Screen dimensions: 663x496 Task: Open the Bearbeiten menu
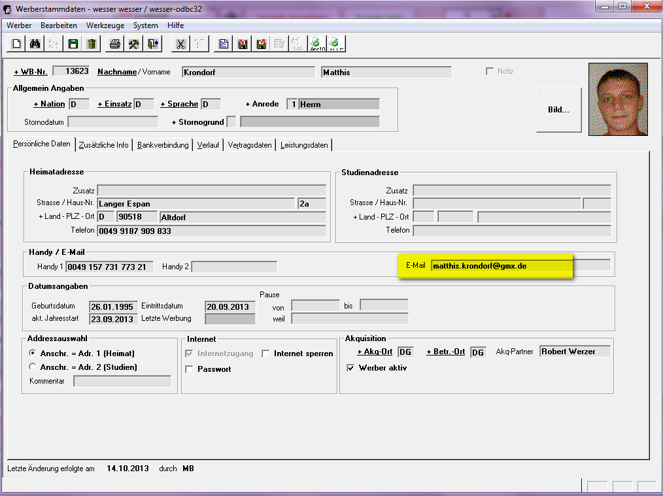59,25
